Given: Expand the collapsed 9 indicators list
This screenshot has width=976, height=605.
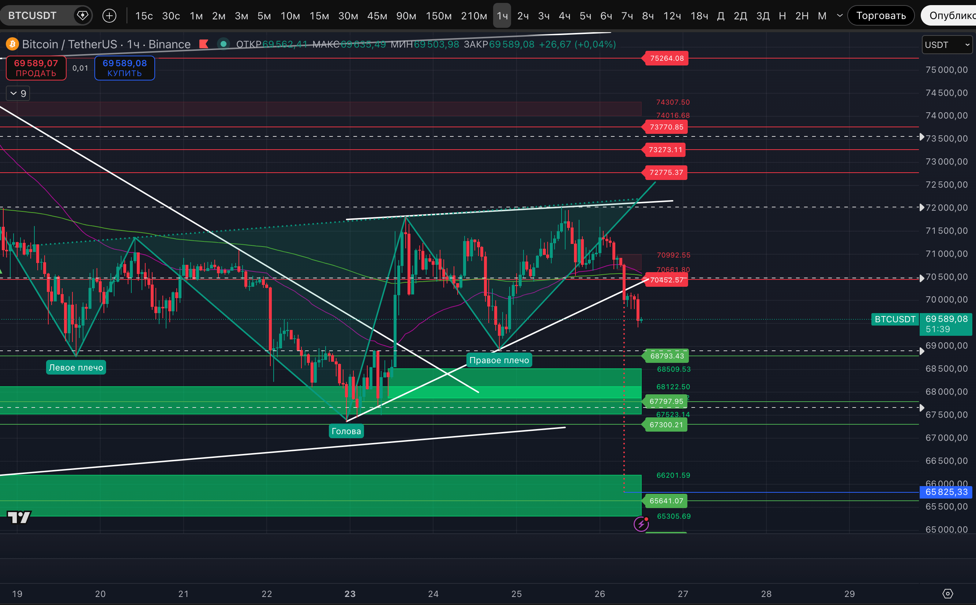Looking at the screenshot, I should (18, 93).
